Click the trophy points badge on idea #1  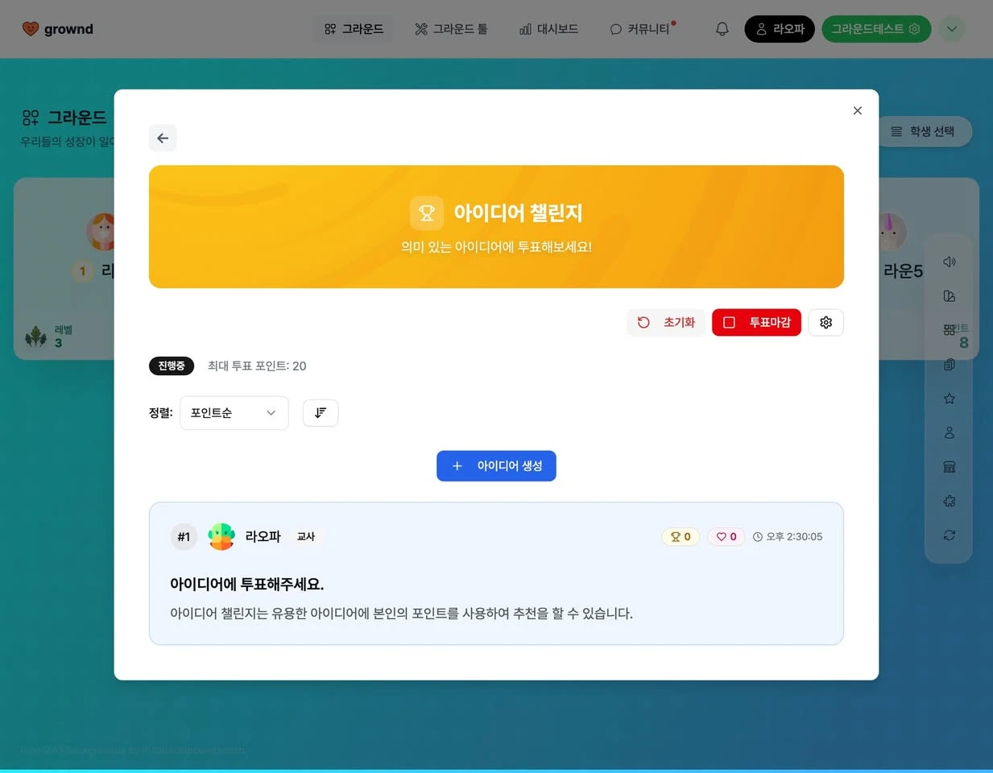pos(681,536)
